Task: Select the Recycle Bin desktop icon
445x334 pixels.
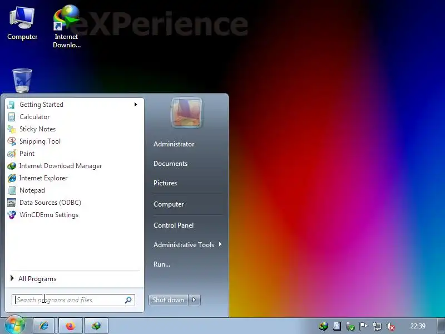Action: coord(22,81)
